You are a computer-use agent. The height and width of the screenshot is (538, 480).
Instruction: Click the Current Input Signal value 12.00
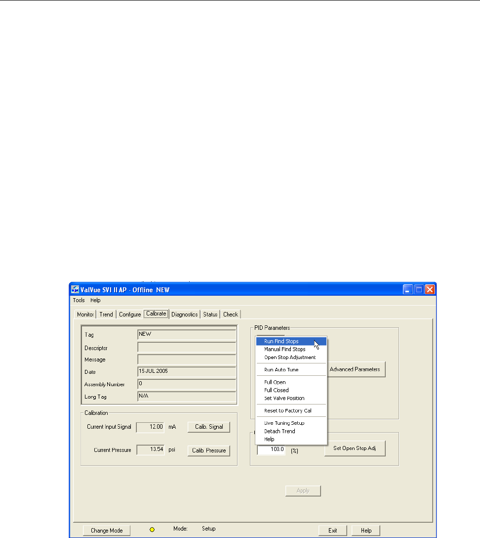pos(150,427)
